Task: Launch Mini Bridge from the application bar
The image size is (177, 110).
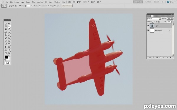Action: coord(74,2)
